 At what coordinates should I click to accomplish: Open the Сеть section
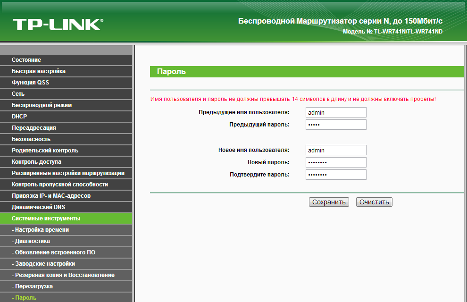66,94
